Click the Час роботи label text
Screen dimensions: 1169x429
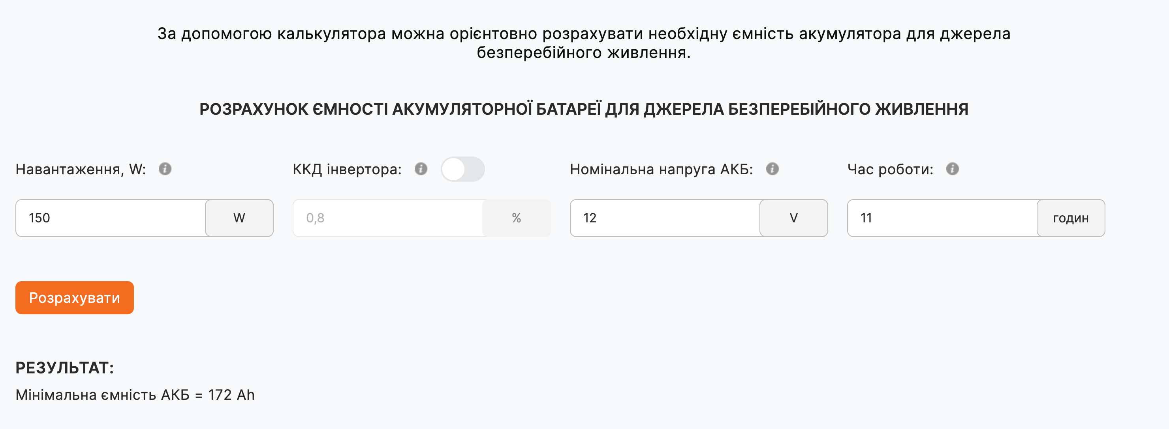890,170
